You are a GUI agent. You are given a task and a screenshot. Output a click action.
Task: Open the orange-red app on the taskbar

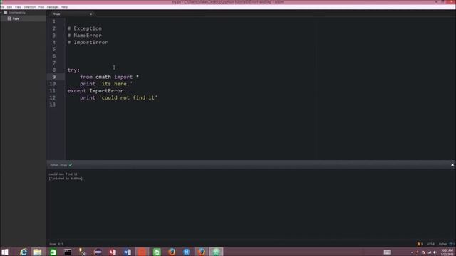coord(142,252)
